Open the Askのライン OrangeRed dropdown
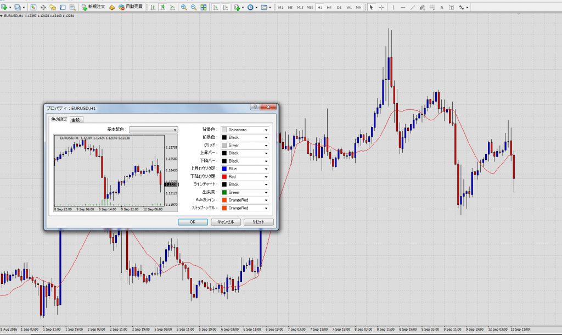The width and height of the screenshot is (562, 335). pyautogui.click(x=245, y=200)
